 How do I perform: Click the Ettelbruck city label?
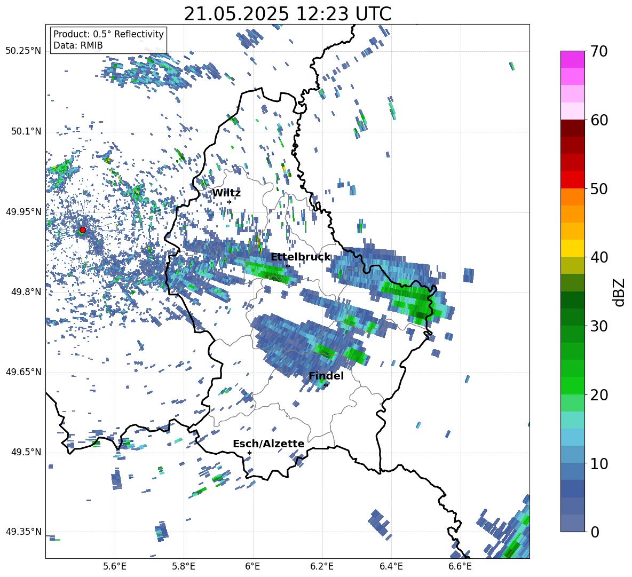(301, 257)
